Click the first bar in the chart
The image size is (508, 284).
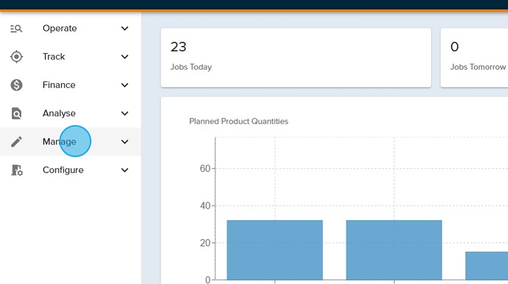point(275,250)
